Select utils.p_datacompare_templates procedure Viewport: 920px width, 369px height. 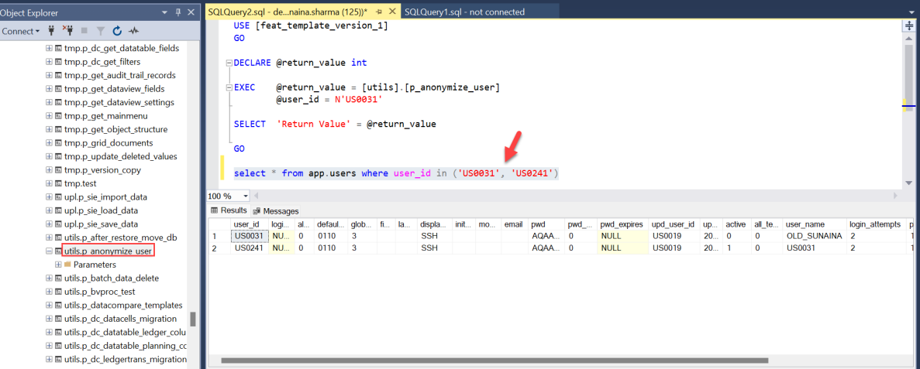[x=123, y=305]
